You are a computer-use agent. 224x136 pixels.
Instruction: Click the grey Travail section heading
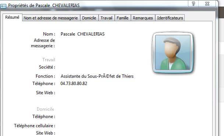click(49, 60)
